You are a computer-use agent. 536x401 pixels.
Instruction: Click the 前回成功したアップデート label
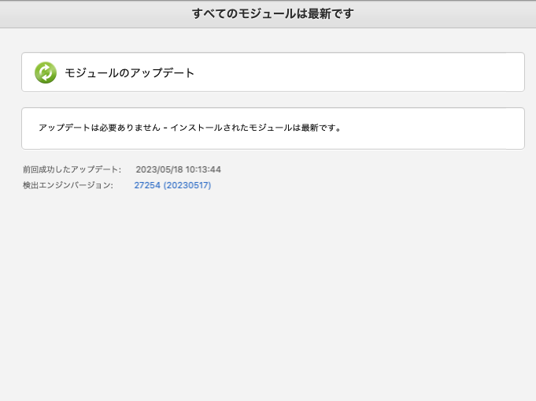(x=72, y=169)
